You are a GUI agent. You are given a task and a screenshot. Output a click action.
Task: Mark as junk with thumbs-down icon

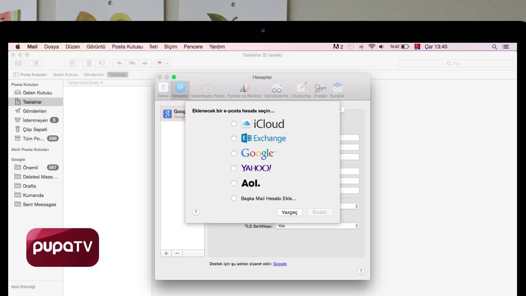[102, 63]
